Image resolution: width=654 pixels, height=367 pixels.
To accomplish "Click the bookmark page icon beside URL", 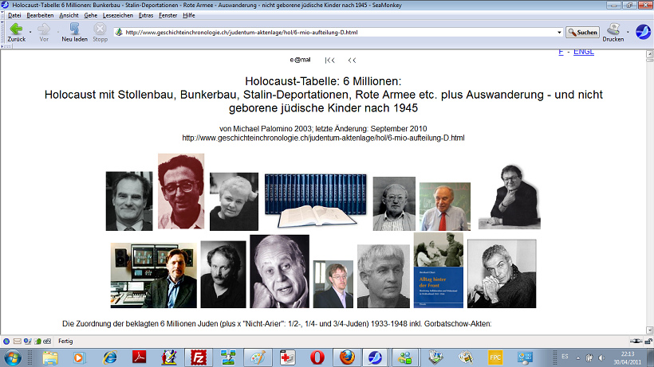I will 119,32.
